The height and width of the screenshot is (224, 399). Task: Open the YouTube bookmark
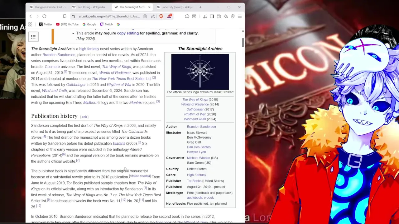[x=67, y=24]
